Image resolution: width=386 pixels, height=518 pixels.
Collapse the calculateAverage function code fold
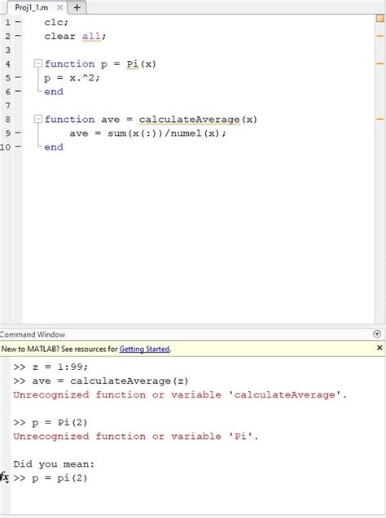click(38, 119)
